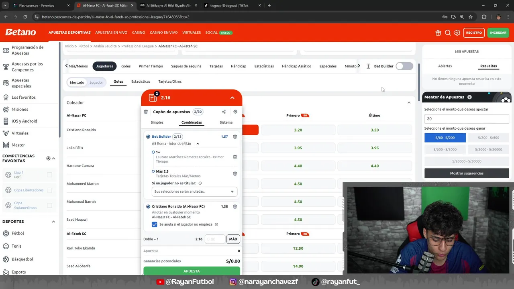
Task: Remove the Bet Builder selection via trash icon
Action: [x=235, y=136]
